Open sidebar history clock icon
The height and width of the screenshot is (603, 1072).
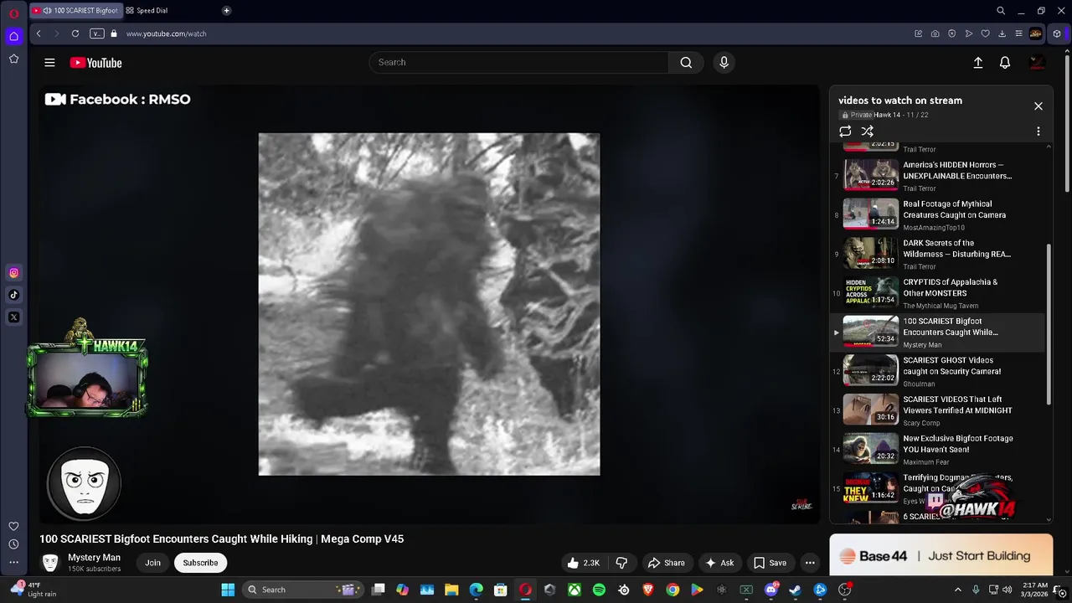tap(14, 544)
